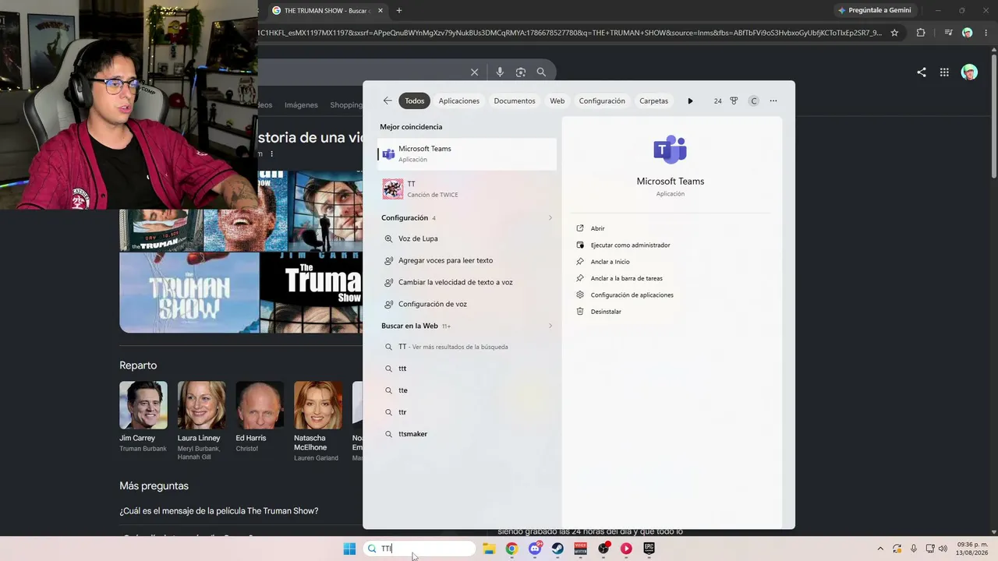
Task: Switch to the Carpetas filter tab
Action: click(x=654, y=101)
